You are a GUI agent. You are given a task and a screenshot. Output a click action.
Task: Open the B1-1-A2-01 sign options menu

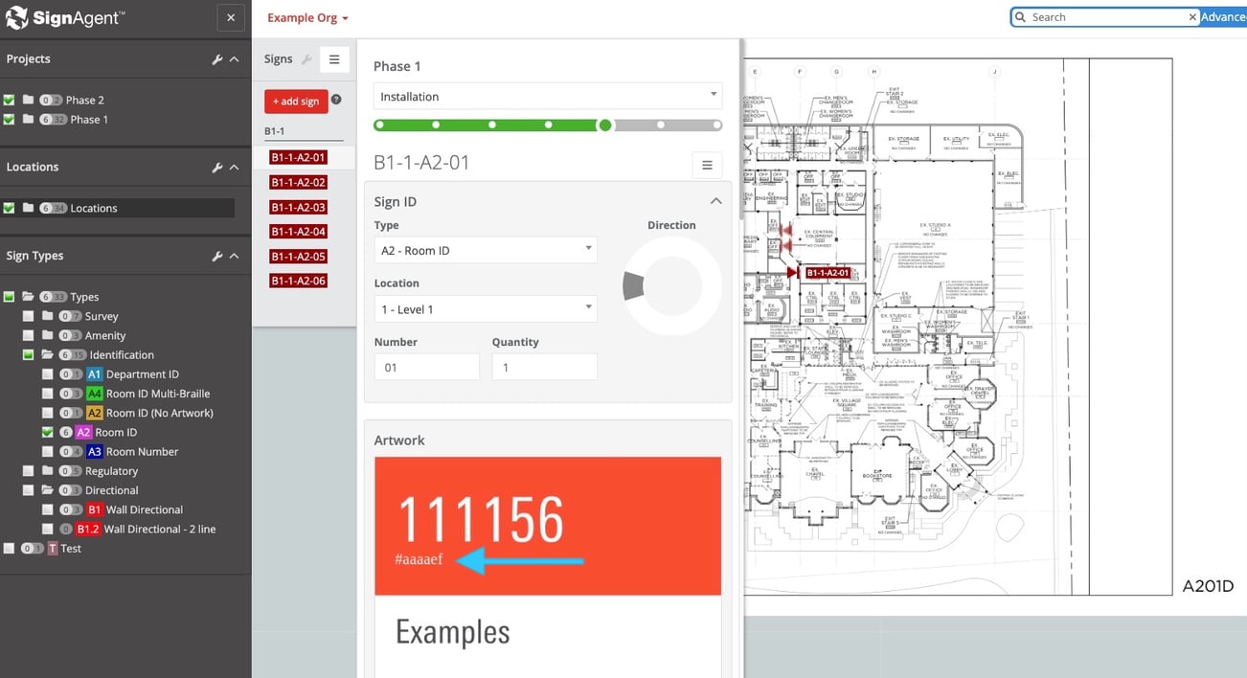pyautogui.click(x=706, y=165)
